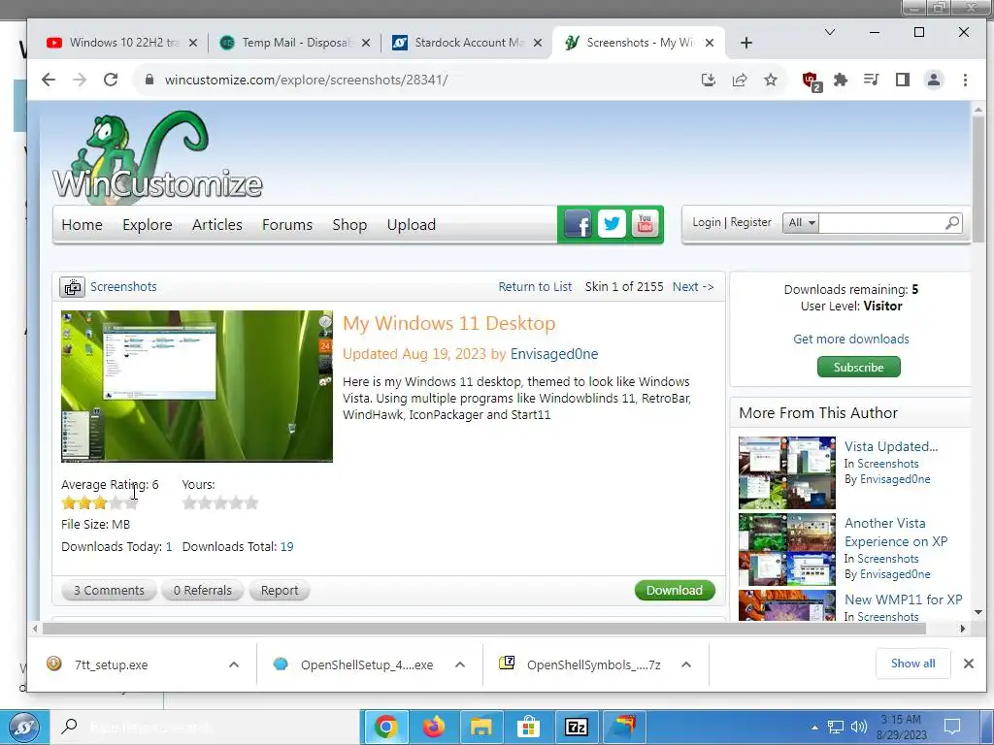Image resolution: width=994 pixels, height=745 pixels.
Task: Open Microsoft Store from the taskbar
Action: coord(528,727)
